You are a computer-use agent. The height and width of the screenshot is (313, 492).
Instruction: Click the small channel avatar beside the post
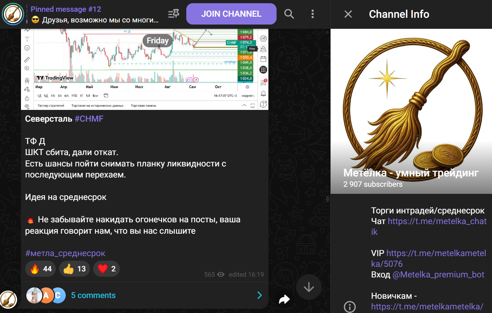point(9,299)
